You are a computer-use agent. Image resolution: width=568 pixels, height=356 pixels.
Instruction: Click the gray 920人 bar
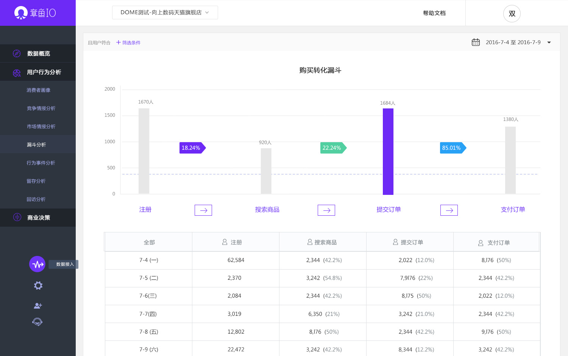tap(266, 171)
